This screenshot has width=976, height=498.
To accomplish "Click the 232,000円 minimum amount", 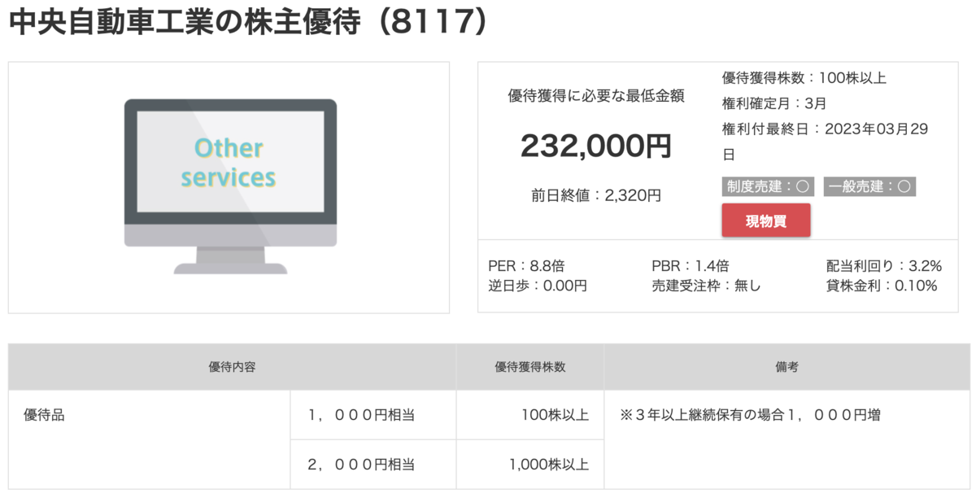I will (596, 146).
